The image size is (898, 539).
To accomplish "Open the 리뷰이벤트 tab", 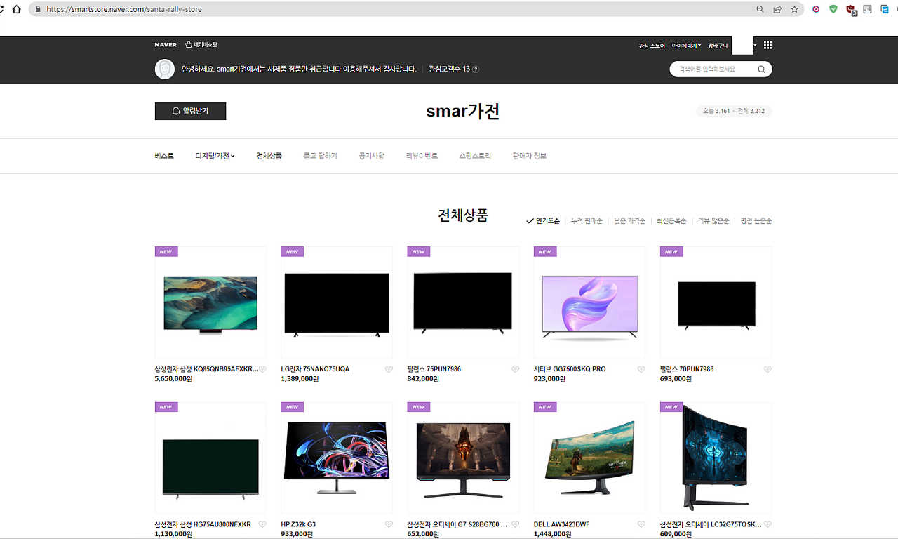I will pyautogui.click(x=422, y=156).
